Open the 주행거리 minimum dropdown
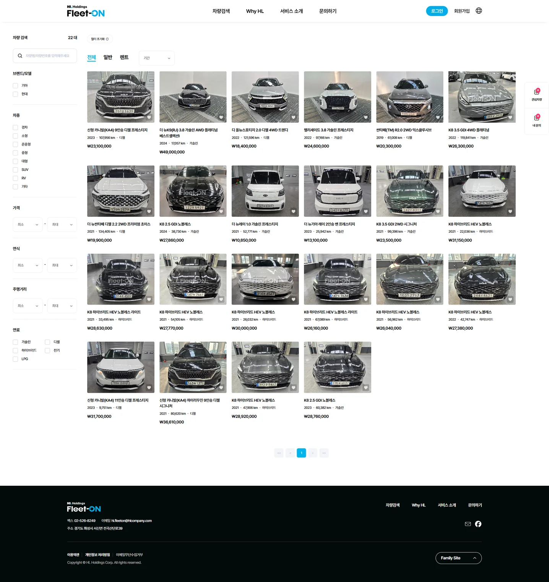 (28, 306)
